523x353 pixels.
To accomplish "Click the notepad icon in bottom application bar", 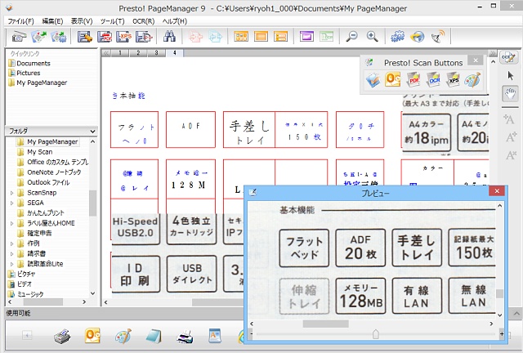I will point(154,336).
